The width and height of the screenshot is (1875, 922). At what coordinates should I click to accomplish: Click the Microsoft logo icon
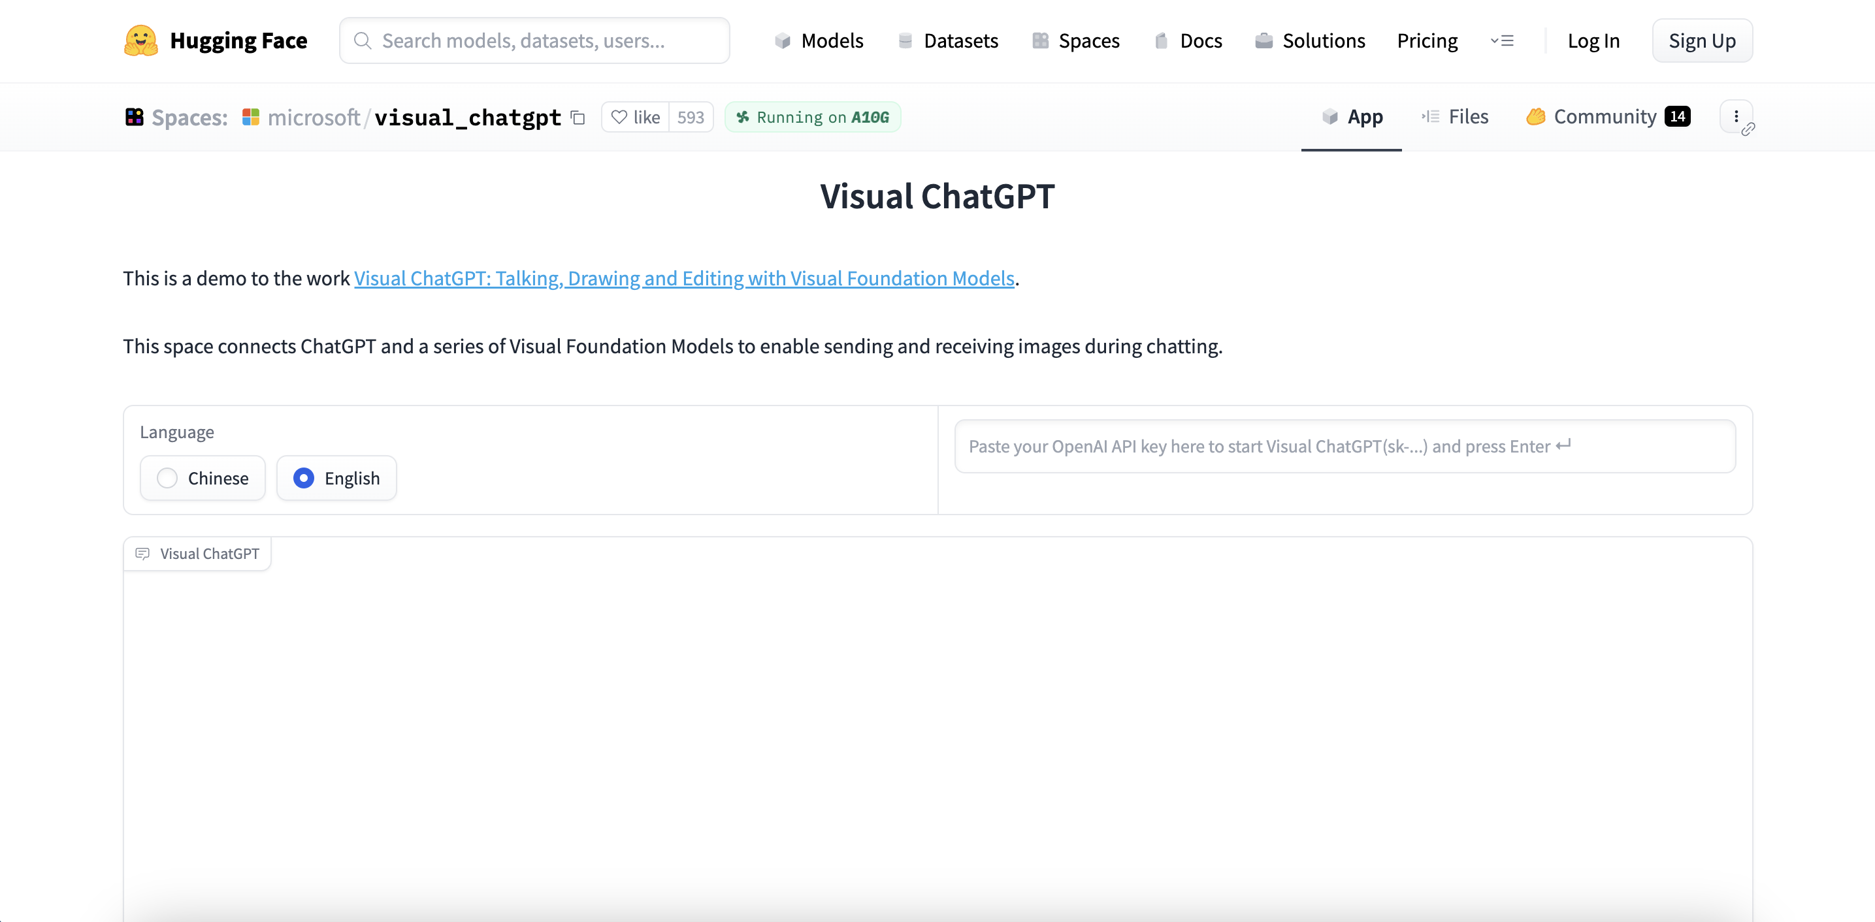click(251, 117)
